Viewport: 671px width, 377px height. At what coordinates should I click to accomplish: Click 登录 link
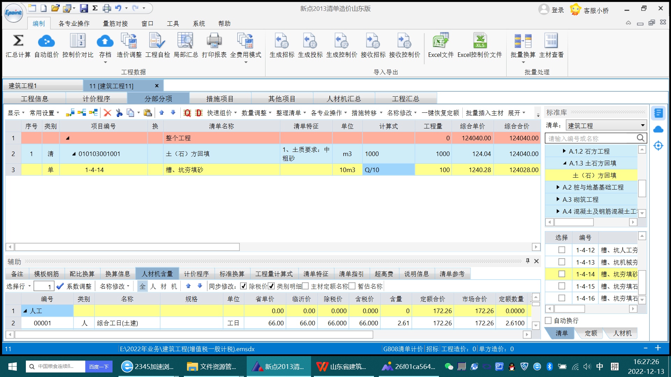pyautogui.click(x=558, y=10)
